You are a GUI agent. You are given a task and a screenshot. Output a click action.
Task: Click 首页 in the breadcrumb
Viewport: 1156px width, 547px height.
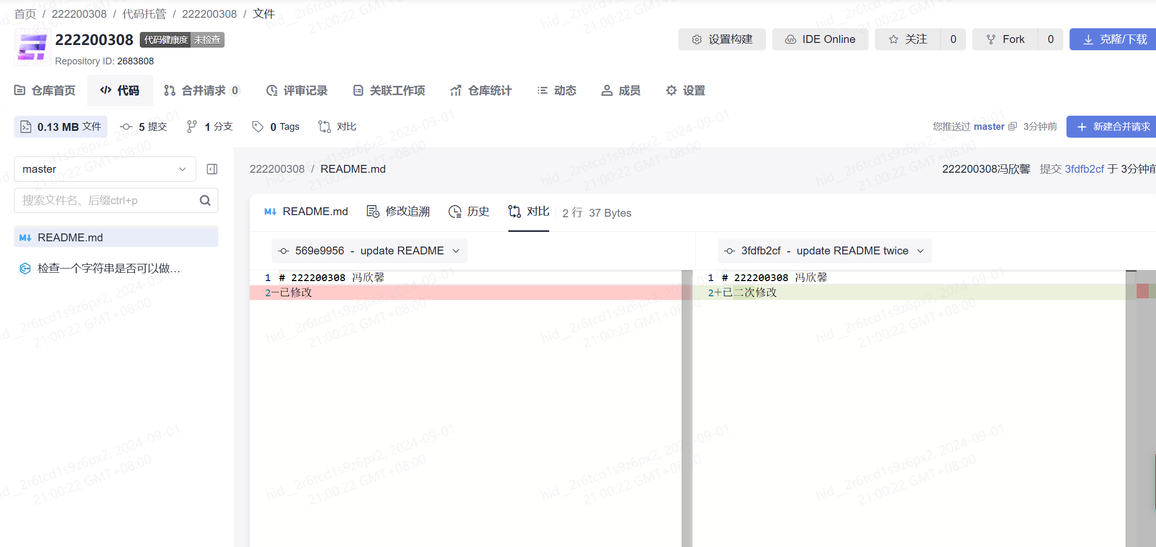coord(25,14)
